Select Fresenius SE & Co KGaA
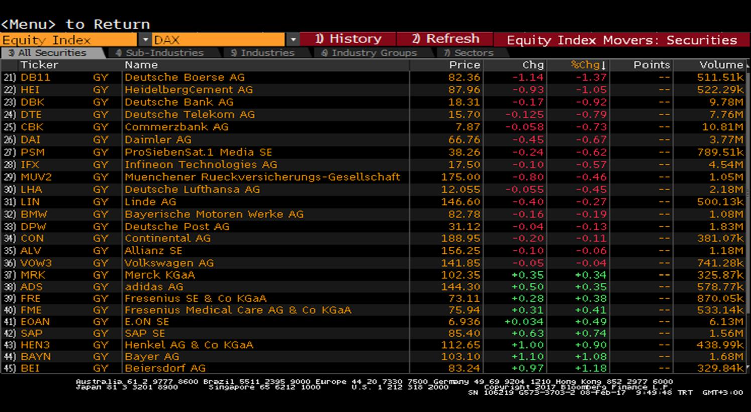 tap(195, 298)
